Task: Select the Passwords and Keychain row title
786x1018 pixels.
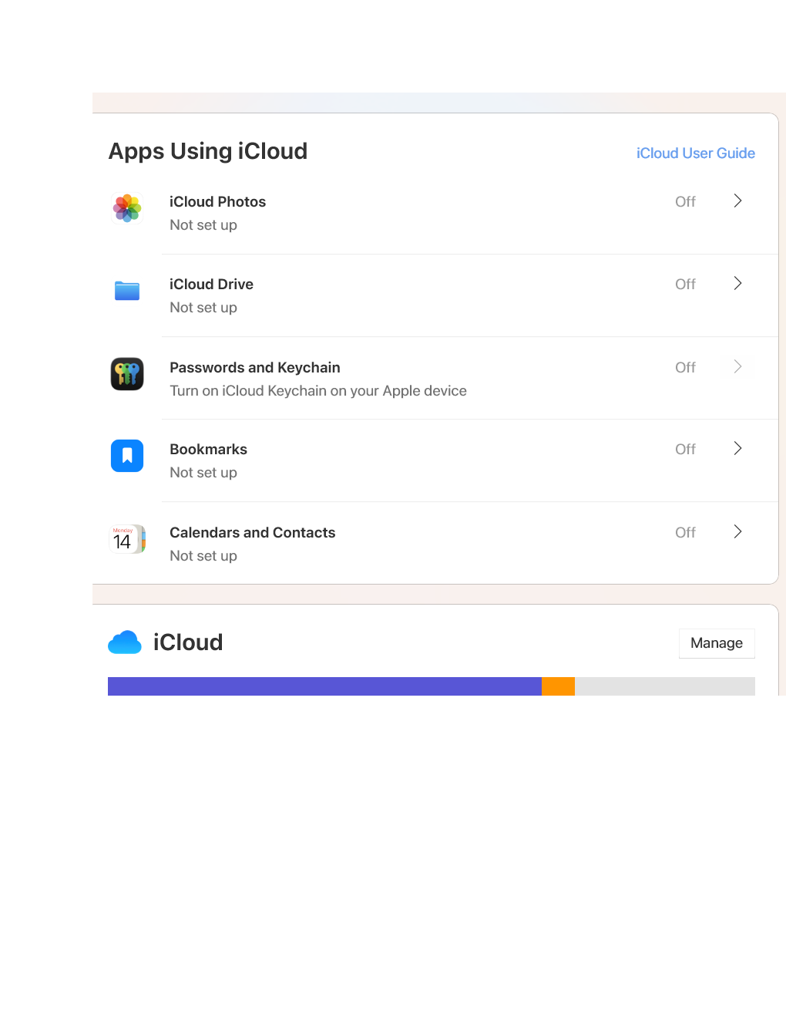Action: click(255, 368)
